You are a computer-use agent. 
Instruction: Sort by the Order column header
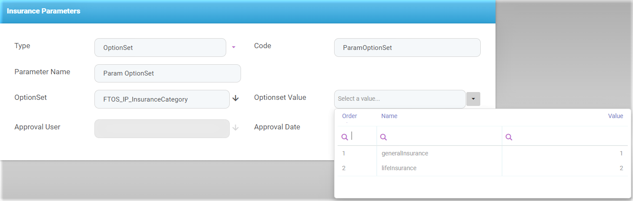(349, 116)
